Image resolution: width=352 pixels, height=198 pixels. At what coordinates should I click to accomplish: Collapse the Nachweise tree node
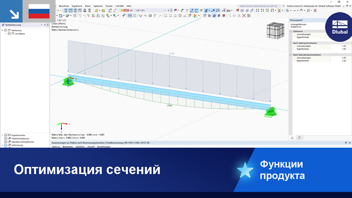coord(2,30)
